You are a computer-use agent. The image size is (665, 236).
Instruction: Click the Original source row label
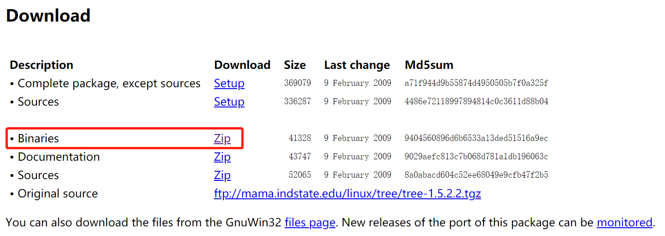click(x=58, y=194)
